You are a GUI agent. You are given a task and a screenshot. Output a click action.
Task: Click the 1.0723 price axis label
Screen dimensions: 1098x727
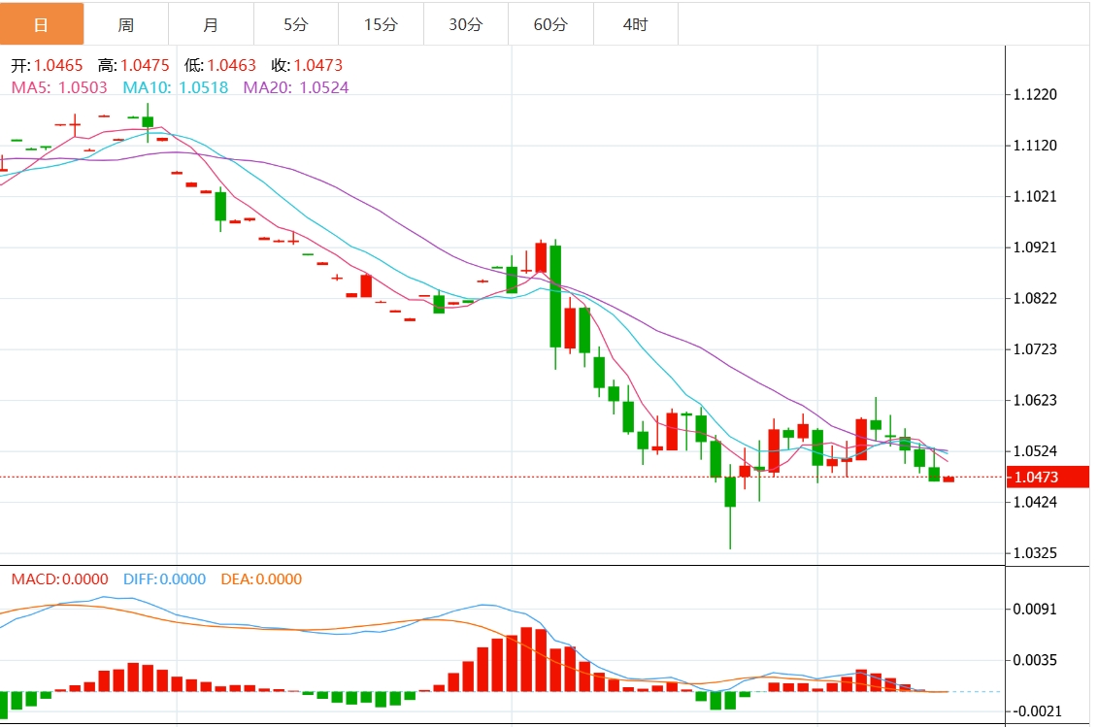click(1035, 348)
